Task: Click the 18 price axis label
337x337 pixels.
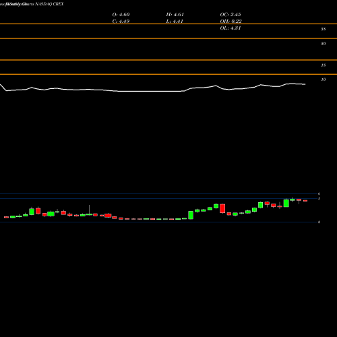Action: pos(324,65)
